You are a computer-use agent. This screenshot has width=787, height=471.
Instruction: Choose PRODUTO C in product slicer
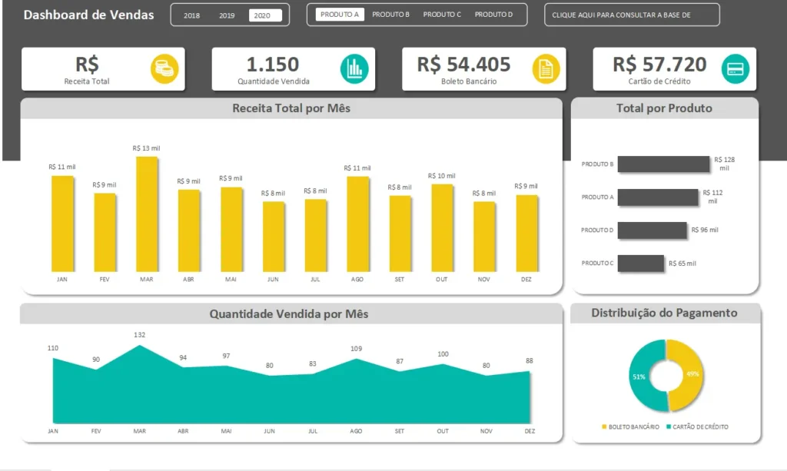[442, 15]
